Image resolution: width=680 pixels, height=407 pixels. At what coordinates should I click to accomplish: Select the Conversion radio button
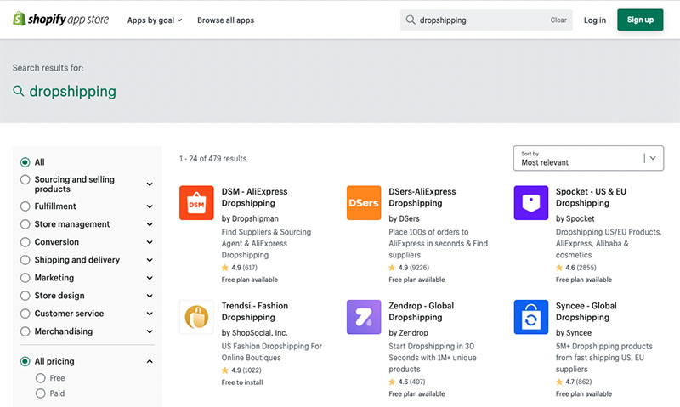pyautogui.click(x=25, y=242)
